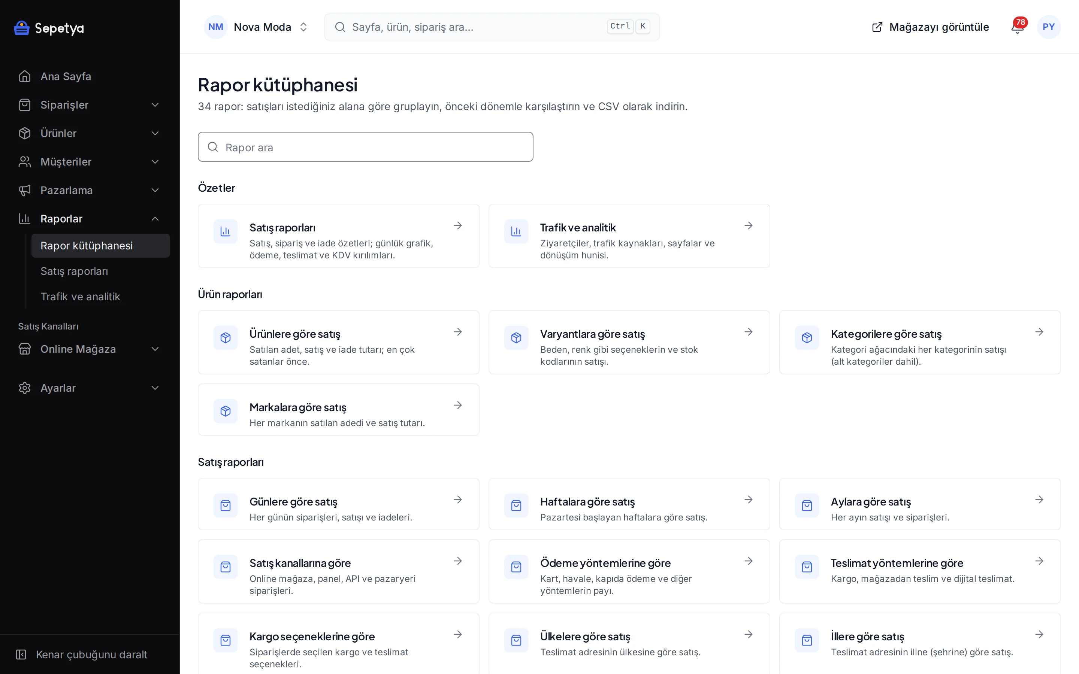Open Trafik ve analitik sidebar submenu item

coord(101,297)
